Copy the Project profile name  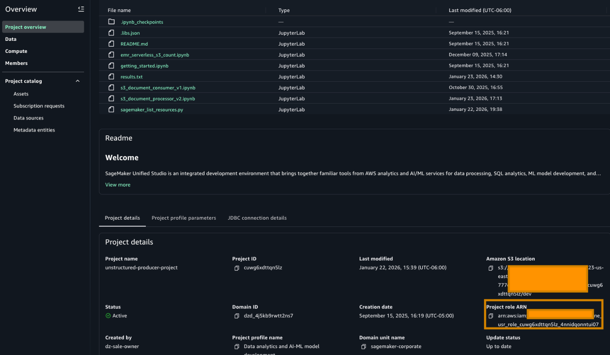click(237, 346)
